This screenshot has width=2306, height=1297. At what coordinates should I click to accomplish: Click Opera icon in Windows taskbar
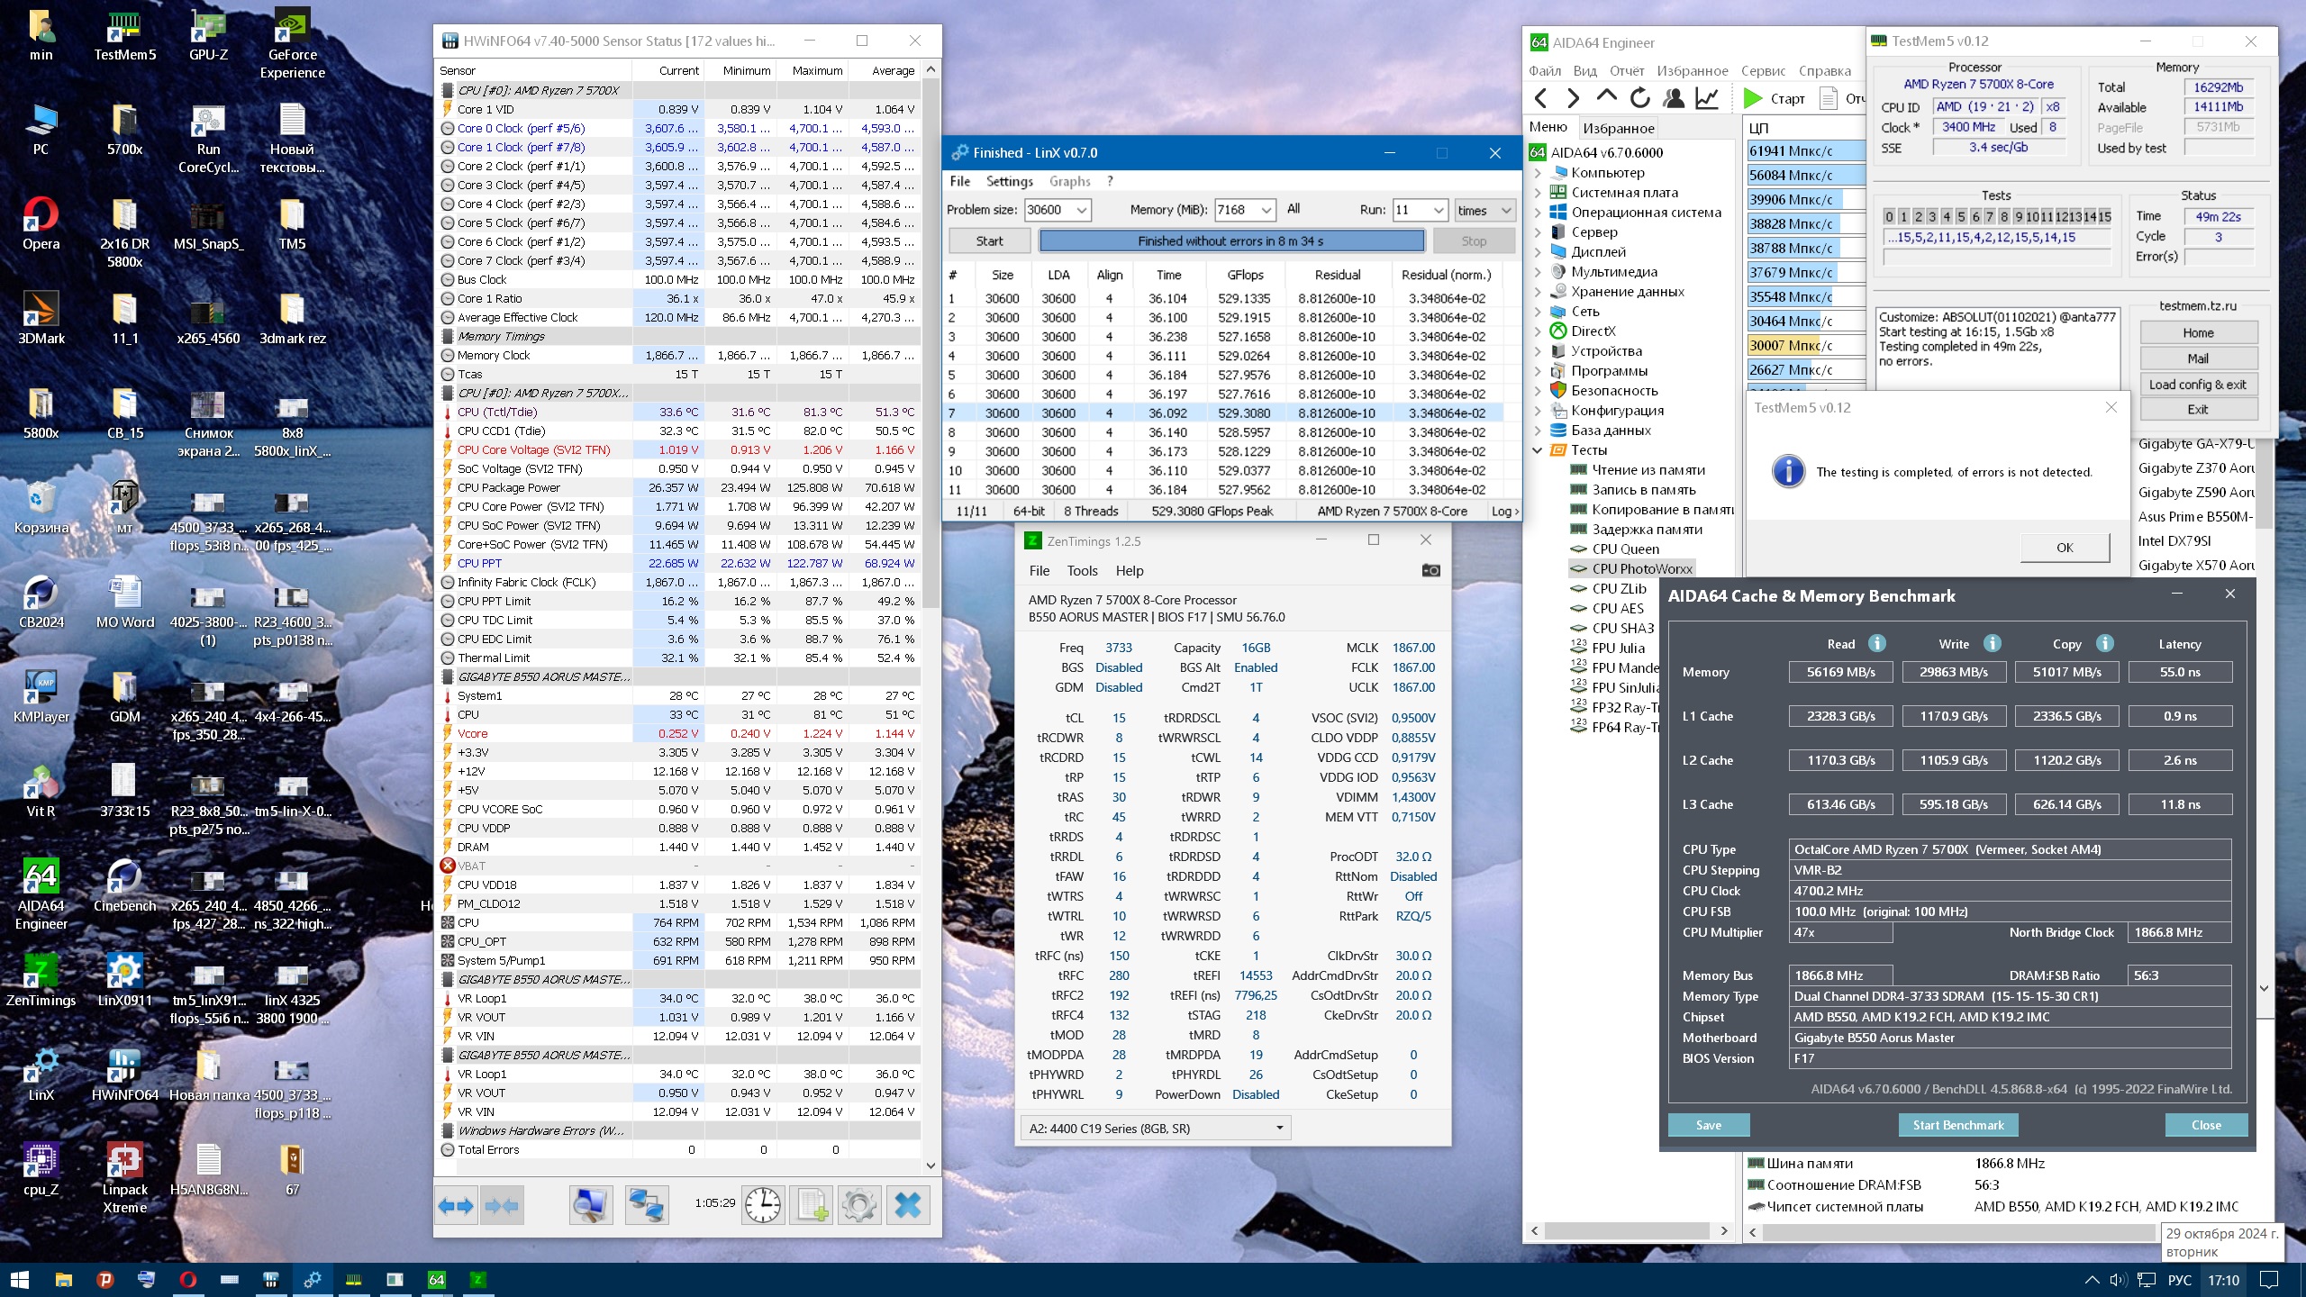(x=187, y=1280)
